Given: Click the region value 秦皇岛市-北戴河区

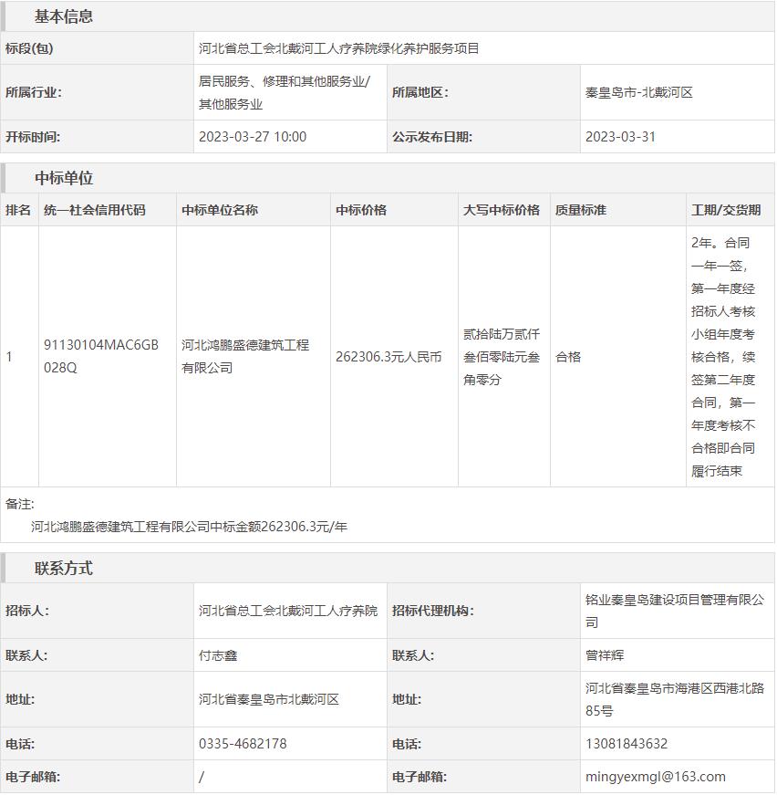Looking at the screenshot, I should coord(638,92).
